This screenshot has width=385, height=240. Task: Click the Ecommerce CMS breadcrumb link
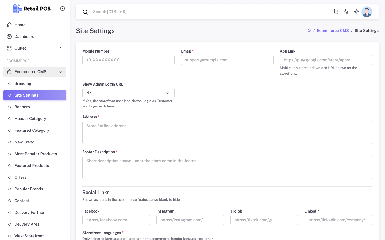click(x=333, y=31)
